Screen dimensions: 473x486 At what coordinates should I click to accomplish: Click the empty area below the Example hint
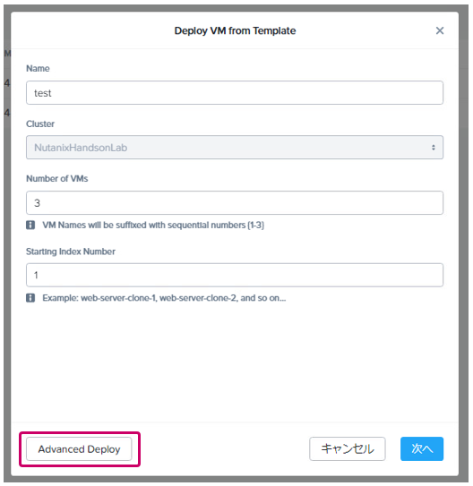coord(235,362)
